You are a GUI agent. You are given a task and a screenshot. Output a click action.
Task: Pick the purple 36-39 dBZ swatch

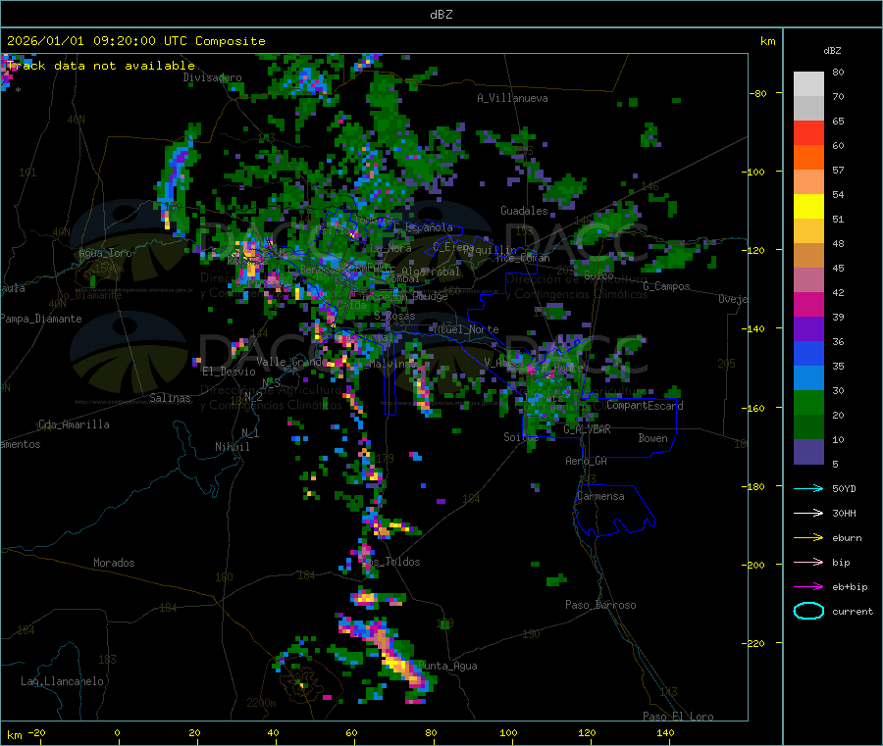pyautogui.click(x=808, y=329)
